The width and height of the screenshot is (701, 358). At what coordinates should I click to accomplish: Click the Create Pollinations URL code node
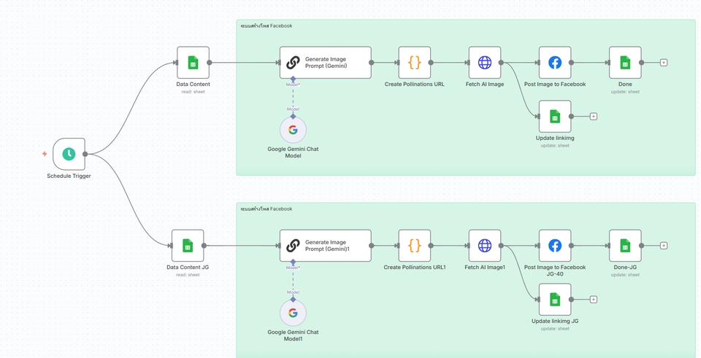414,63
